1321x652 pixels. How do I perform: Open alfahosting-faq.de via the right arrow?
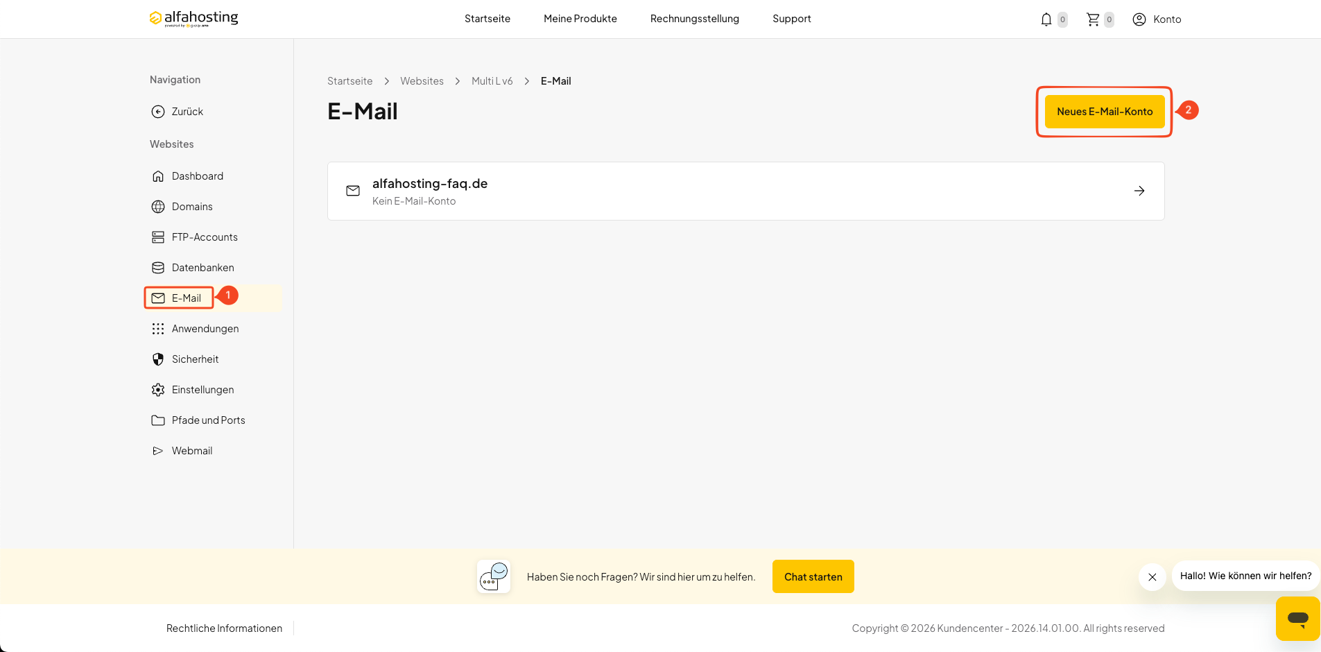[1139, 191]
